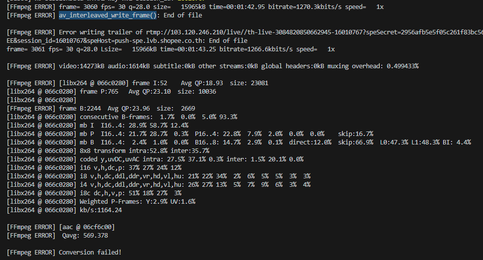The image size is (483, 260).
Task: Click the 'frame B:2244' log line
Action: pos(101,109)
